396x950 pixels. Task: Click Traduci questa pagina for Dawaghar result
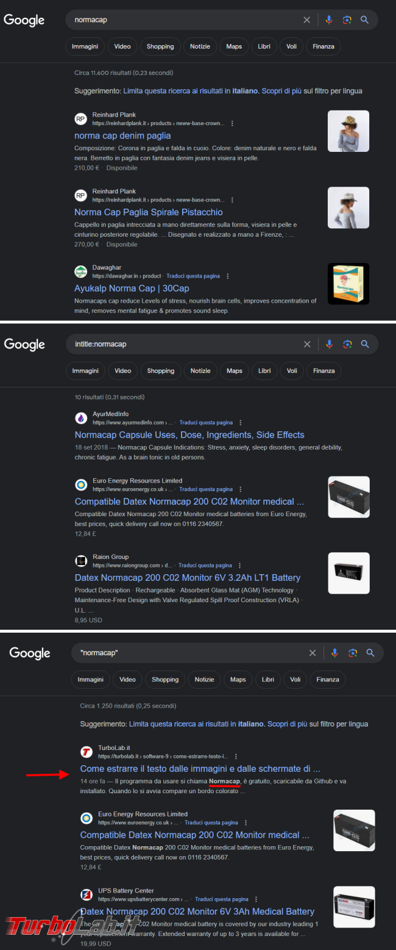click(193, 276)
